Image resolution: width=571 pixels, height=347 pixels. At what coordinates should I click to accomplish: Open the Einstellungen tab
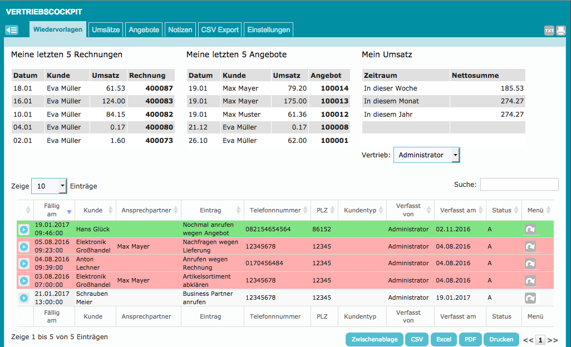pos(268,30)
